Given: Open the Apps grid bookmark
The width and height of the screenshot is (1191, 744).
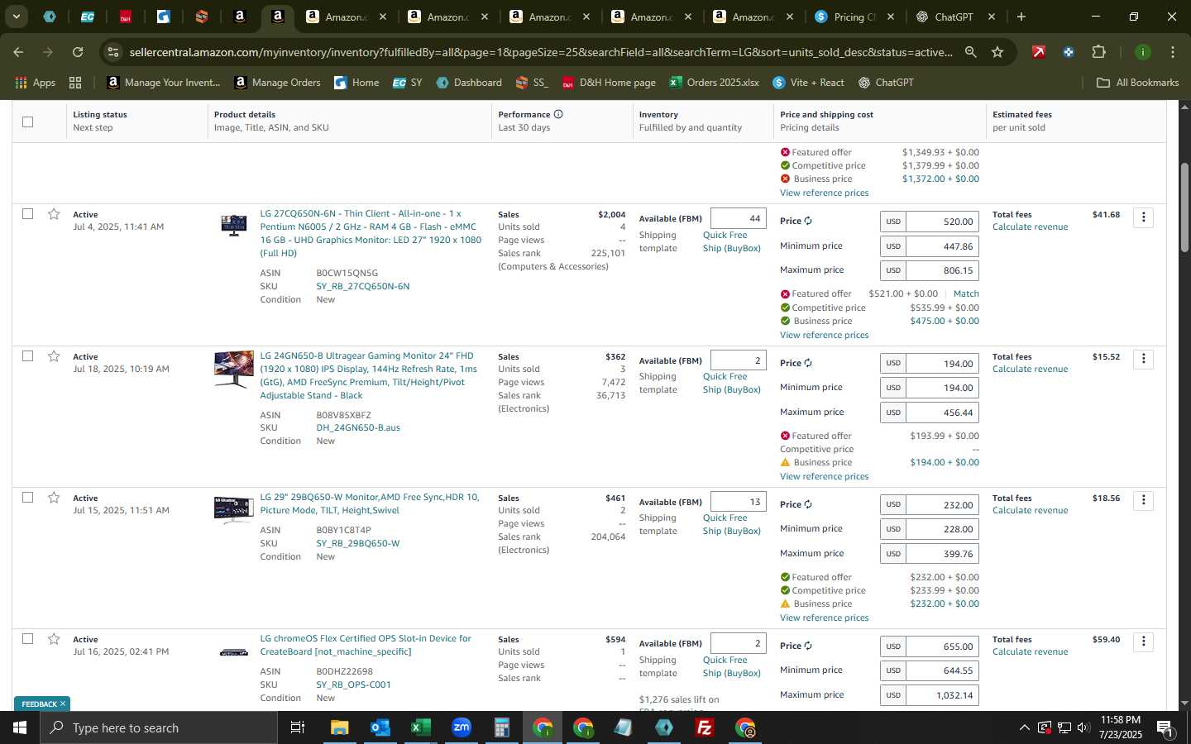Looking at the screenshot, I should pos(36,83).
